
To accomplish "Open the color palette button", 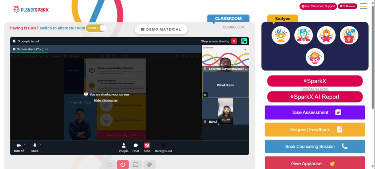I will [150, 165].
